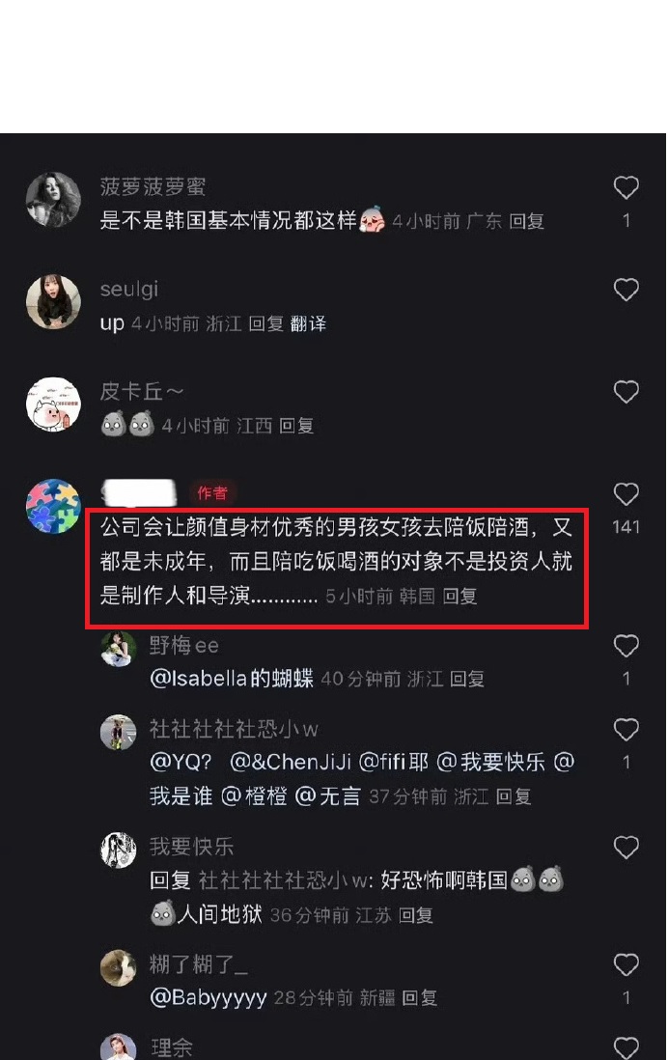Image resolution: width=668 pixels, height=1060 pixels.
Task: Open the @&ChenJiJi mention
Action: coord(291,763)
